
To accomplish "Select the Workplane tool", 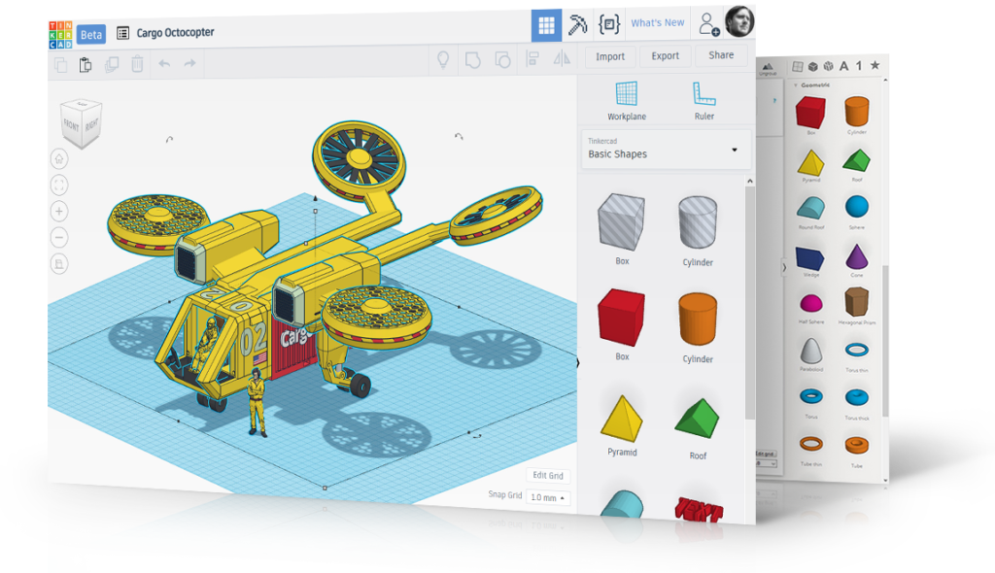I will (627, 100).
